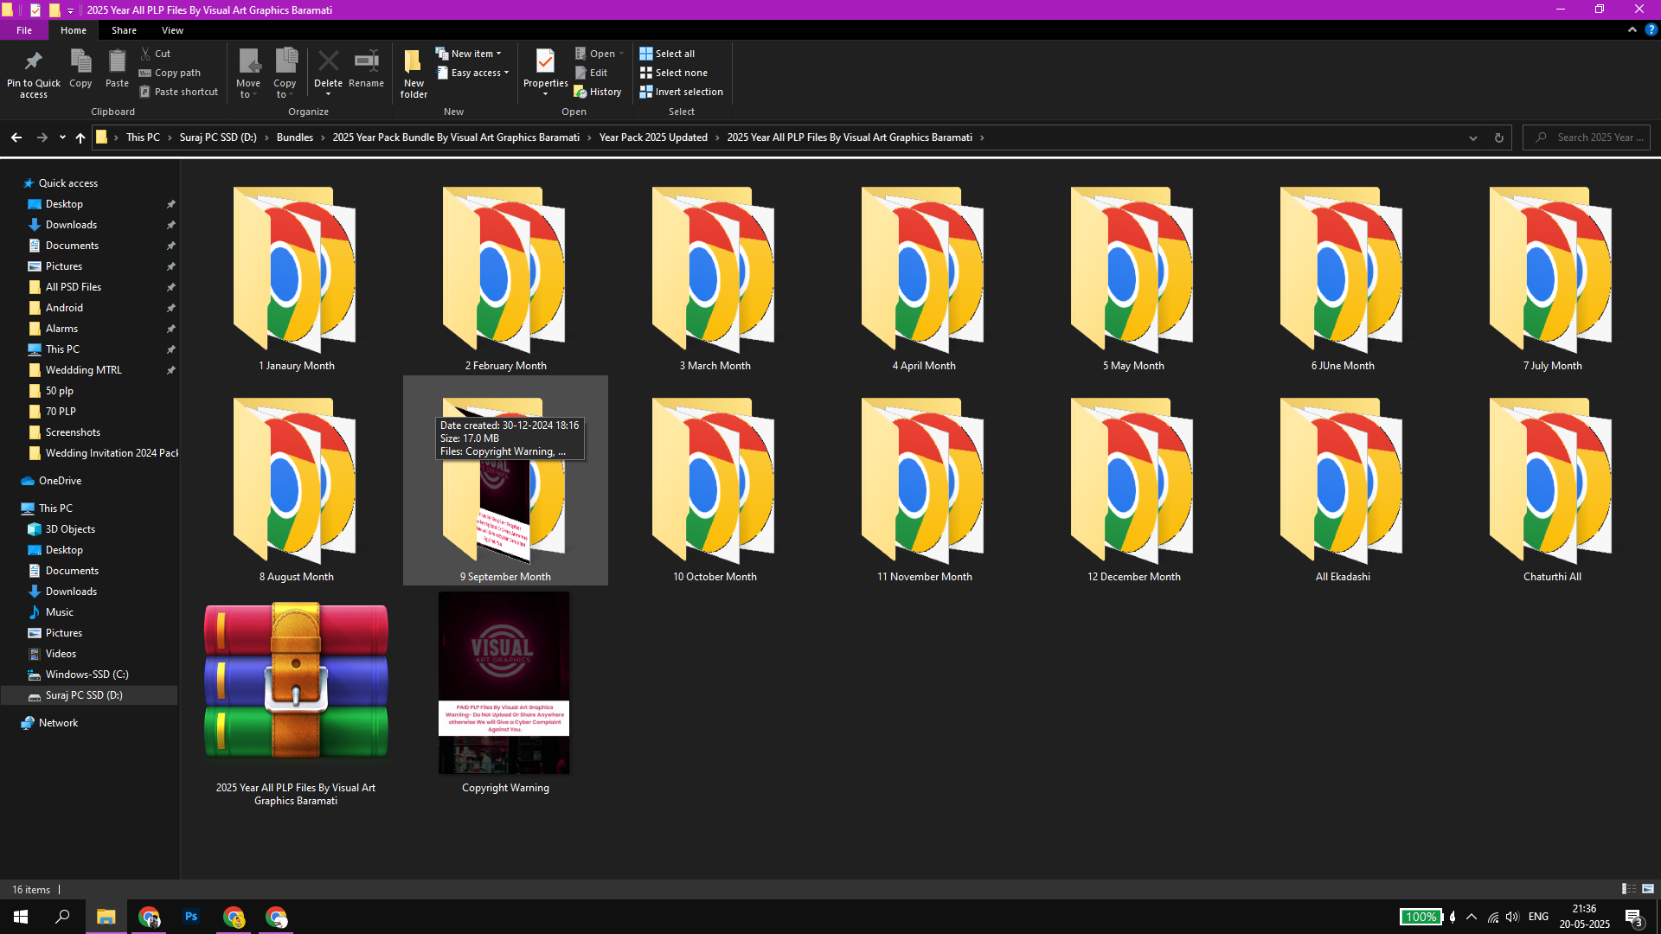Select the Copyright Warning image file
Screen dimensions: 1661x934
point(504,693)
